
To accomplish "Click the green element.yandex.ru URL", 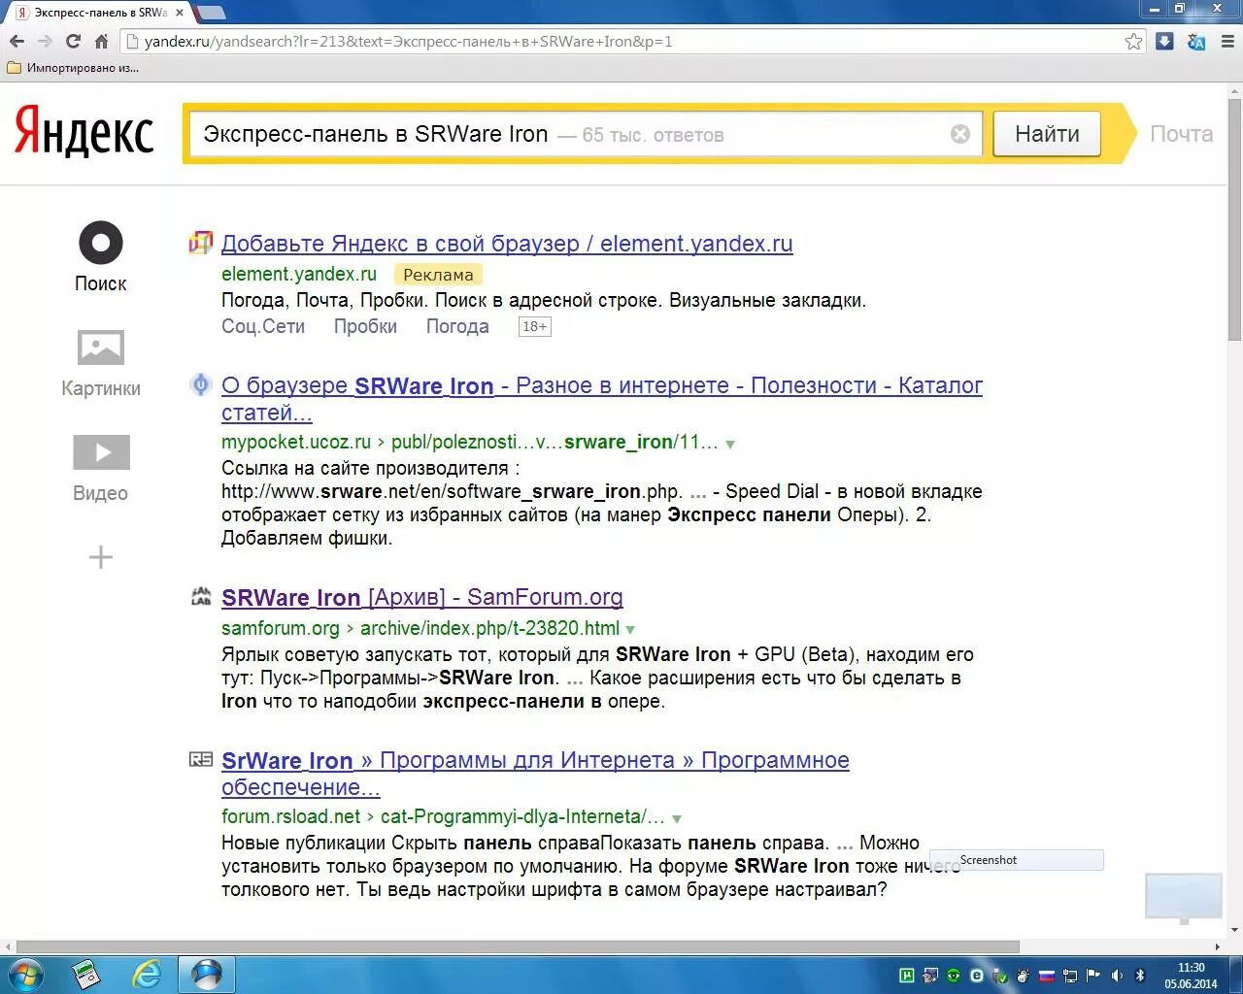I will point(299,274).
